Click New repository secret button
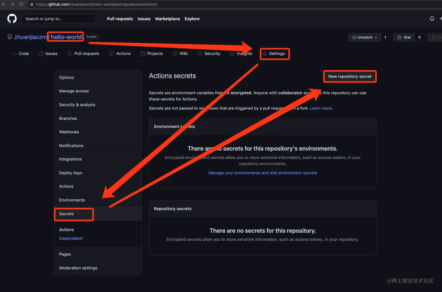 click(x=350, y=76)
